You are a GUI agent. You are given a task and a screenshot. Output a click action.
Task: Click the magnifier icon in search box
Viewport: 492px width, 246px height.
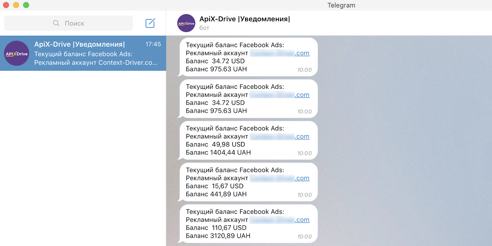click(56, 23)
